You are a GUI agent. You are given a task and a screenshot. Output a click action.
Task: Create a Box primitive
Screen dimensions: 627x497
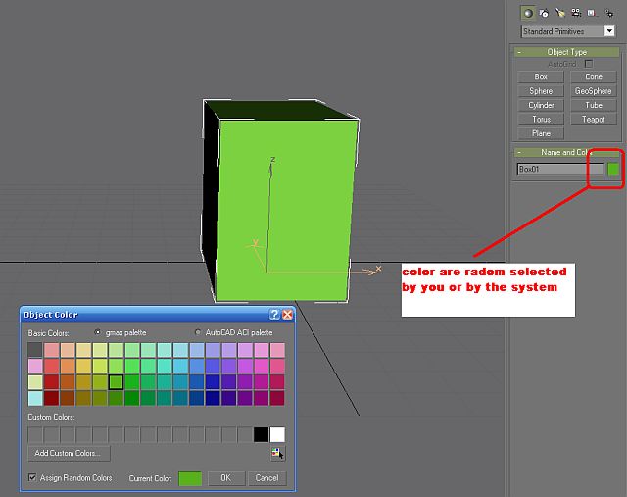coord(541,76)
